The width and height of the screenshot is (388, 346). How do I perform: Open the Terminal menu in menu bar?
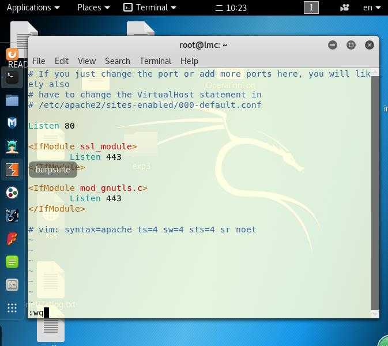155,61
